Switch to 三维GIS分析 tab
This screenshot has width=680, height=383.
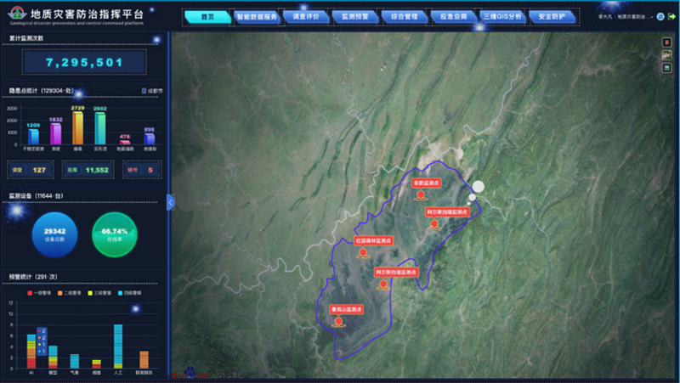coord(501,16)
